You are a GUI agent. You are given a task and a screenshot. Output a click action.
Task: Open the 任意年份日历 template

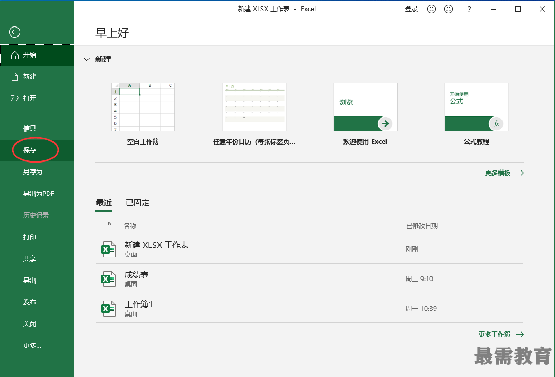coord(254,107)
